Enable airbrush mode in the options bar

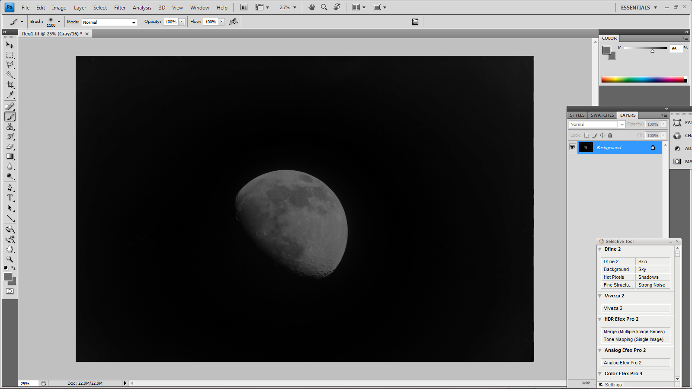click(x=233, y=22)
